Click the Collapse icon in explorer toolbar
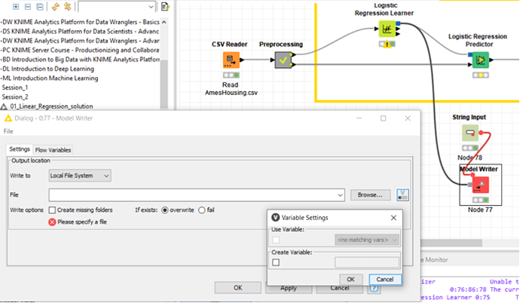This screenshot has height=303, width=520. (28, 7)
